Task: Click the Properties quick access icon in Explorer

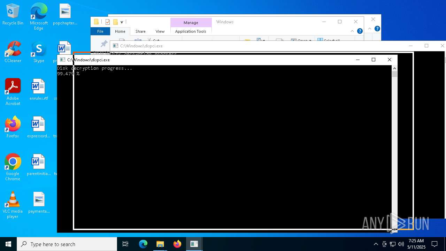Action: (x=107, y=22)
